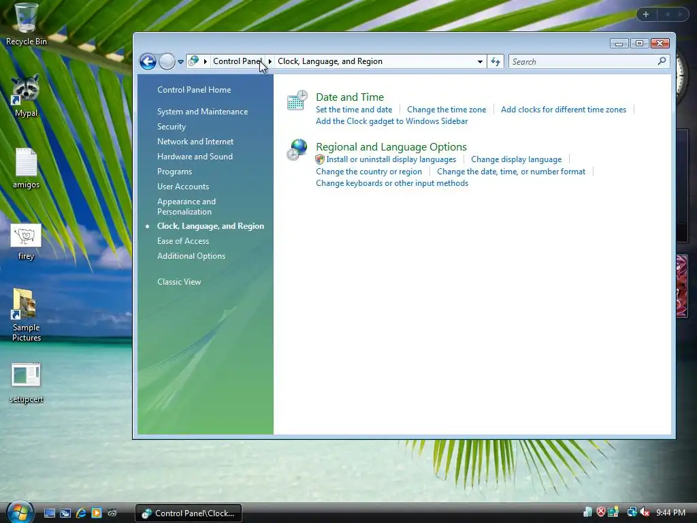This screenshot has width=697, height=523.
Task: Click Change the time zone
Action: point(447,110)
